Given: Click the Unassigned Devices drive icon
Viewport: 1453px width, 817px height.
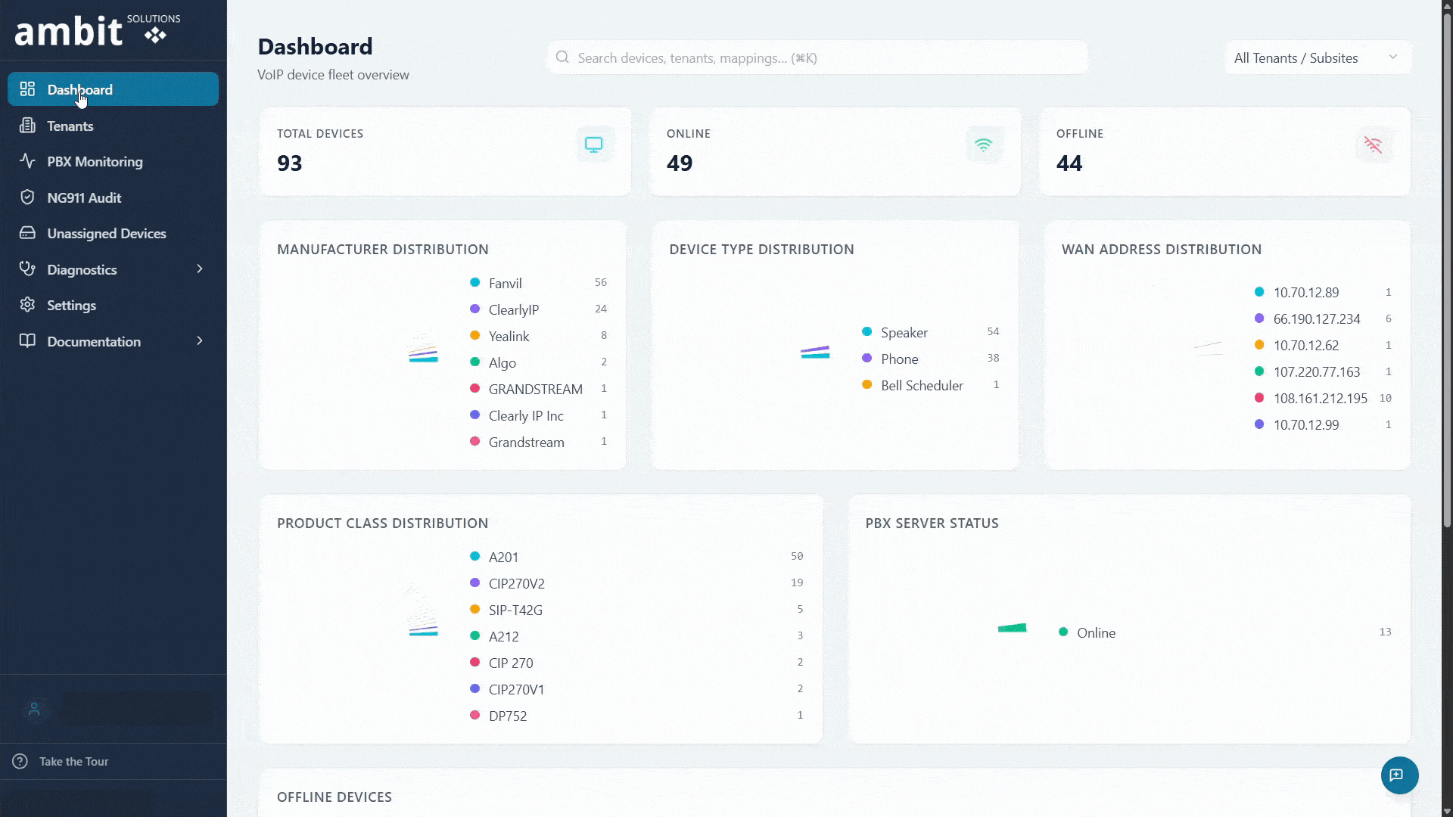Looking at the screenshot, I should (x=27, y=233).
